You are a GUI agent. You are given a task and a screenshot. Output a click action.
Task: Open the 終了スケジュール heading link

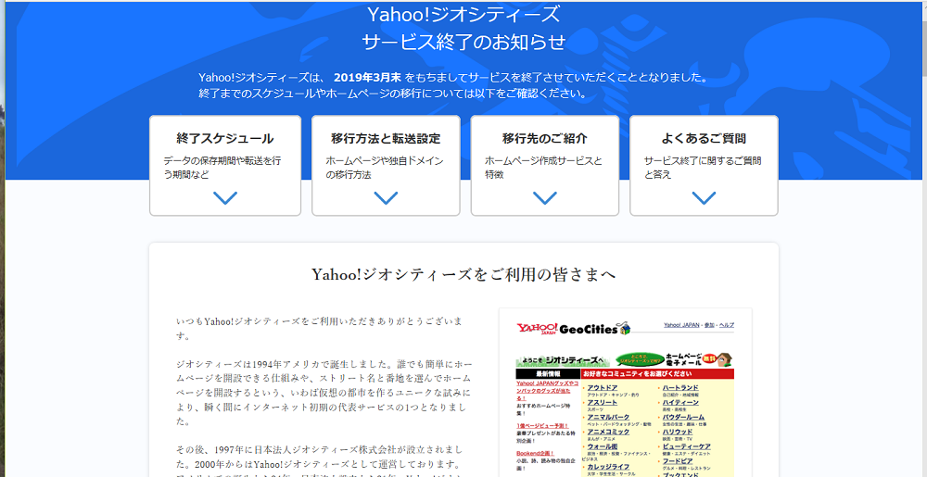[224, 139]
